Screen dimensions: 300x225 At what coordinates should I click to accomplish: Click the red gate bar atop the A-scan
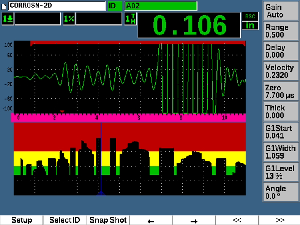pyautogui.click(x=138, y=42)
